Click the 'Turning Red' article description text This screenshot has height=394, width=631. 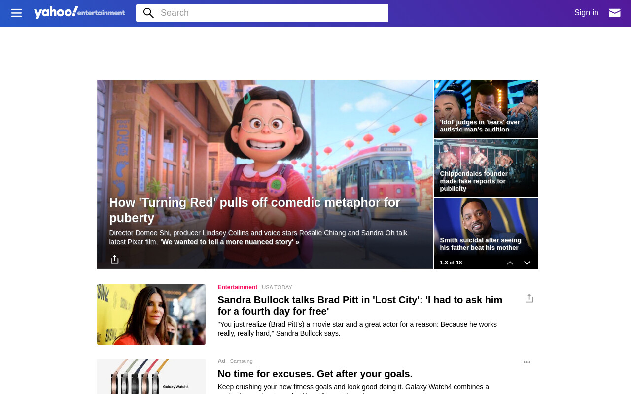(x=258, y=237)
